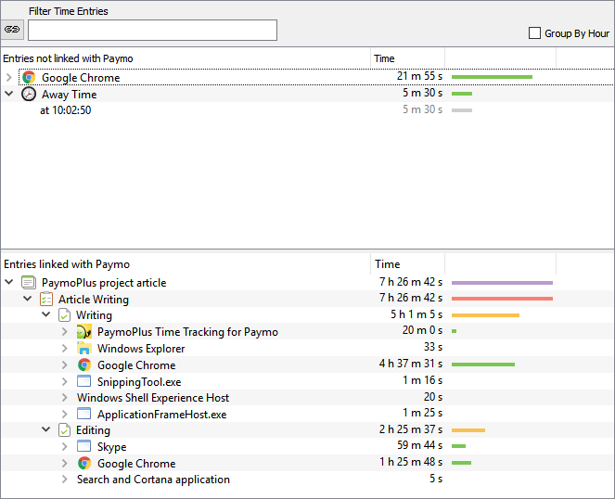Toggle the Editing task checkmark icon
Screen dimensions: 615x499
point(64,430)
